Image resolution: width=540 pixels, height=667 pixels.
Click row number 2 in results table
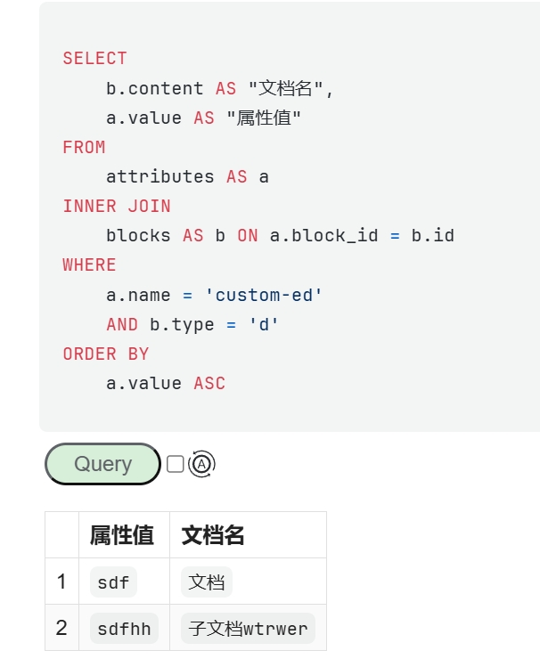pyautogui.click(x=61, y=629)
